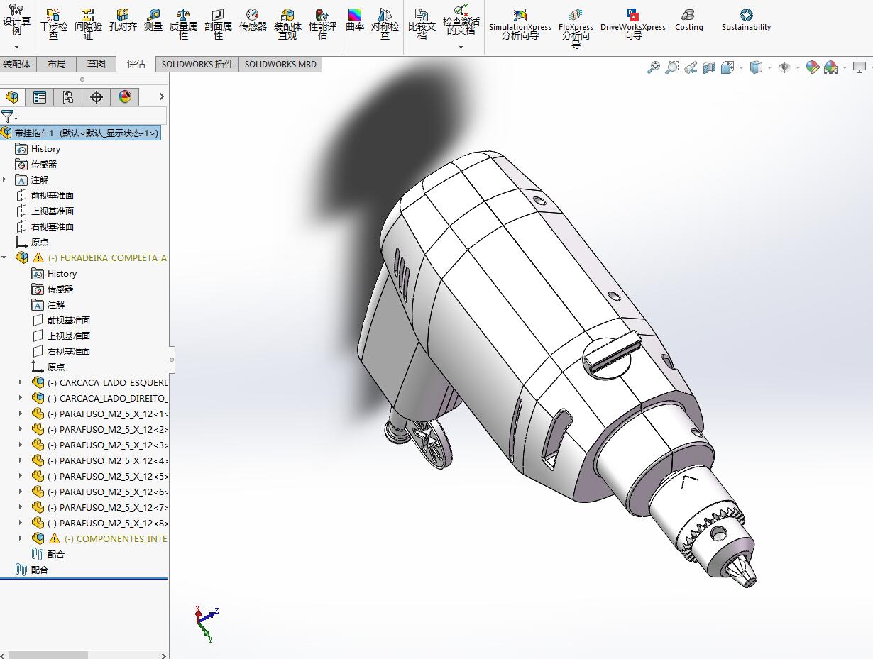The width and height of the screenshot is (873, 659).
Task: Switch to the 装配体 tab
Action: [17, 64]
